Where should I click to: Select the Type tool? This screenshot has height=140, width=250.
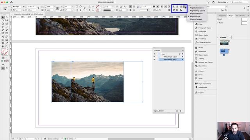pyautogui.click(x=3, y=27)
